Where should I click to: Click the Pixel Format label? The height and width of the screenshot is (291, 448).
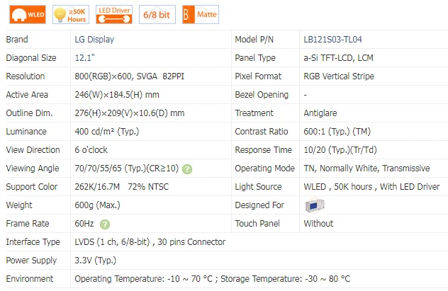[258, 76]
